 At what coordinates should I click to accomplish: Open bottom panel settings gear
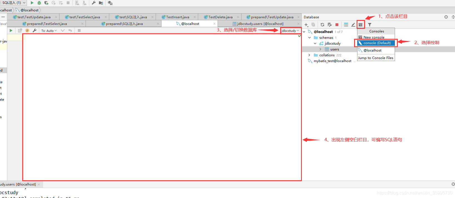coord(453,184)
